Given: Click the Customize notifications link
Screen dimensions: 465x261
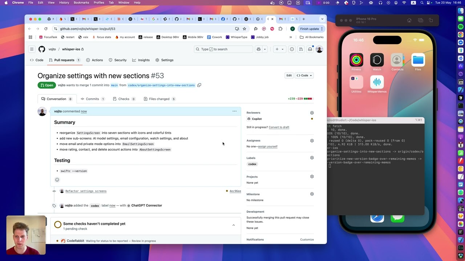Looking at the screenshot, I should 307,240.
